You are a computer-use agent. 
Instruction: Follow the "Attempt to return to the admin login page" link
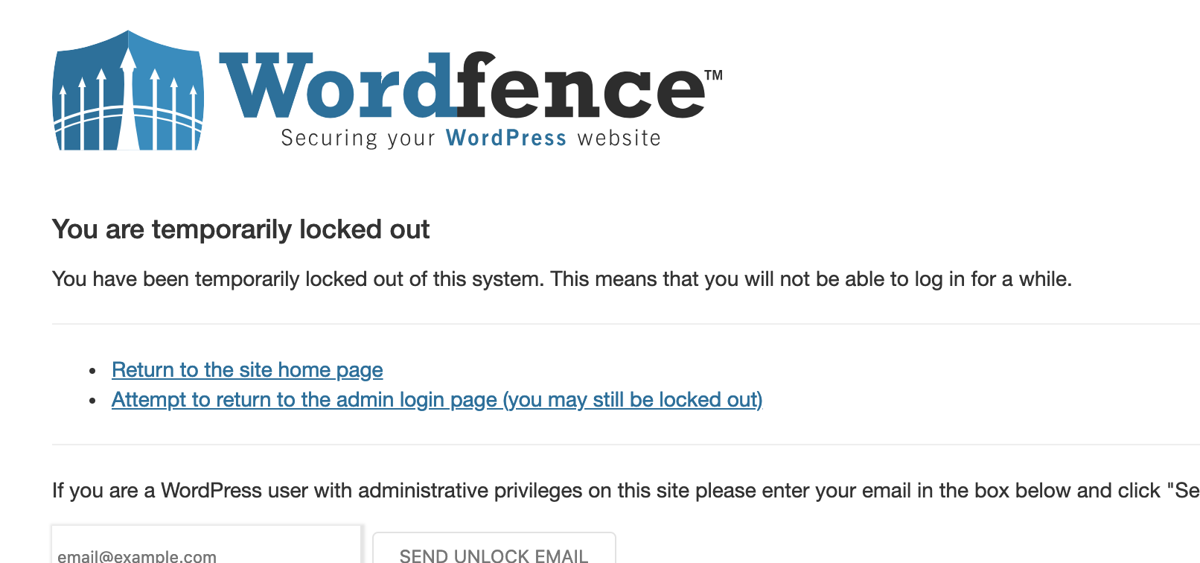click(x=437, y=400)
